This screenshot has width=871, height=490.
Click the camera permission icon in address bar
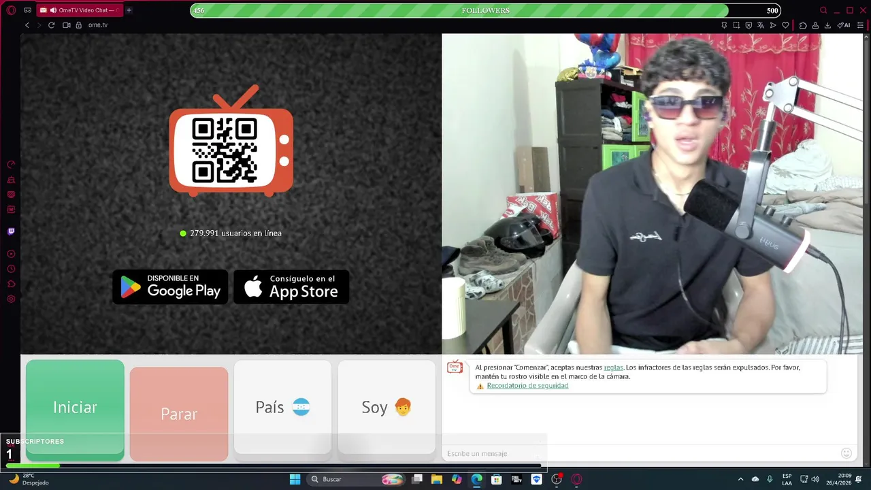[67, 25]
